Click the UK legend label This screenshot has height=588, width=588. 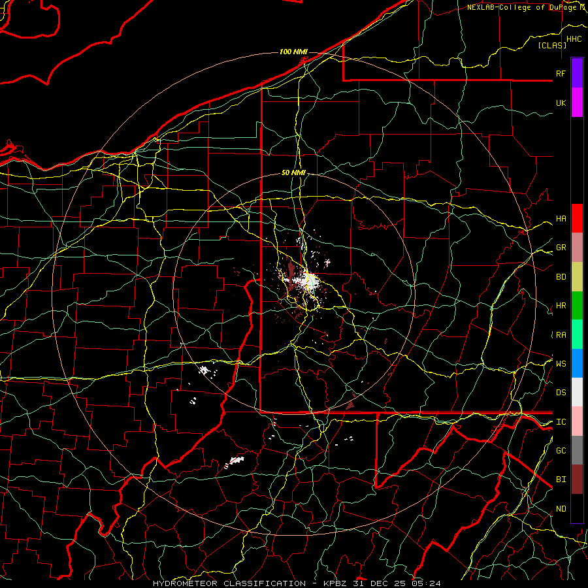(561, 103)
